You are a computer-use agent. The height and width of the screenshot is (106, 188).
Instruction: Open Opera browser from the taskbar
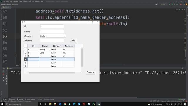click(84, 104)
